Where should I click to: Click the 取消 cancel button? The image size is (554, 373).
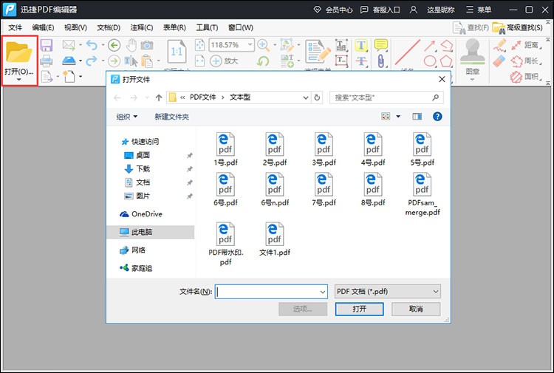[x=416, y=309]
